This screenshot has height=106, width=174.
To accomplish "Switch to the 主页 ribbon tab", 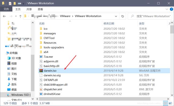I will click(18, 9).
